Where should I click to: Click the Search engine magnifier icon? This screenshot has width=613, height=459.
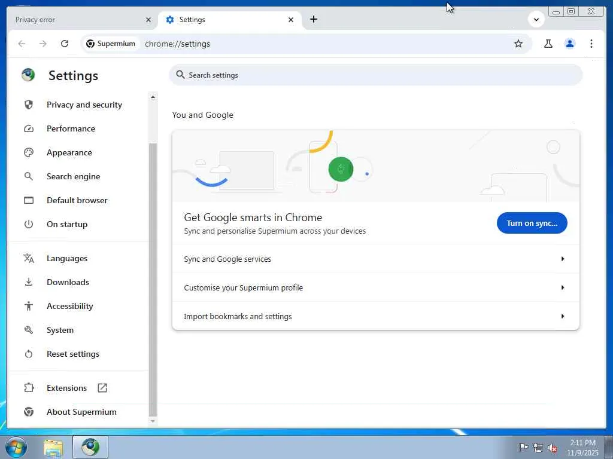pyautogui.click(x=29, y=176)
